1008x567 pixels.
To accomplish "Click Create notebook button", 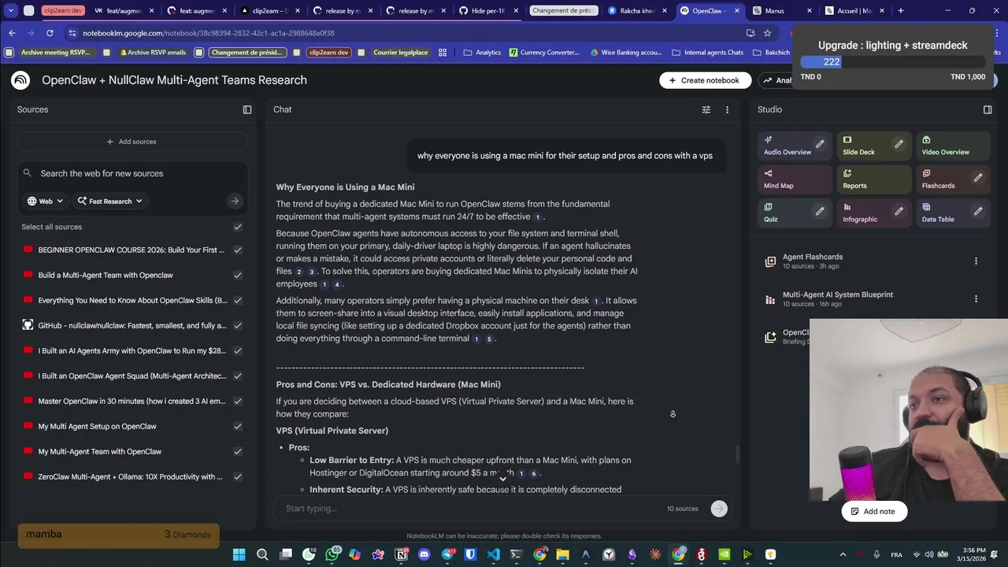I will click(705, 80).
